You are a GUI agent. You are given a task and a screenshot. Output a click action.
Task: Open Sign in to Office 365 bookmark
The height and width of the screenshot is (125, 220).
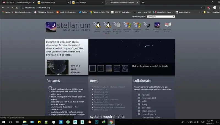coord(99,12)
